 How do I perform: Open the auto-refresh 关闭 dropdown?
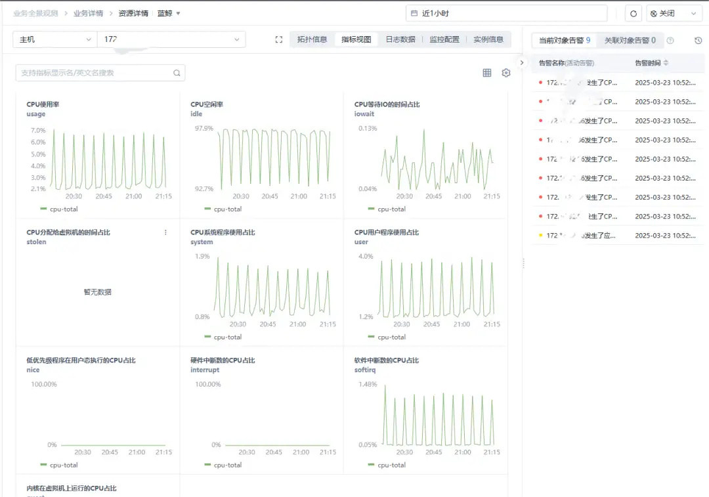pyautogui.click(x=674, y=14)
